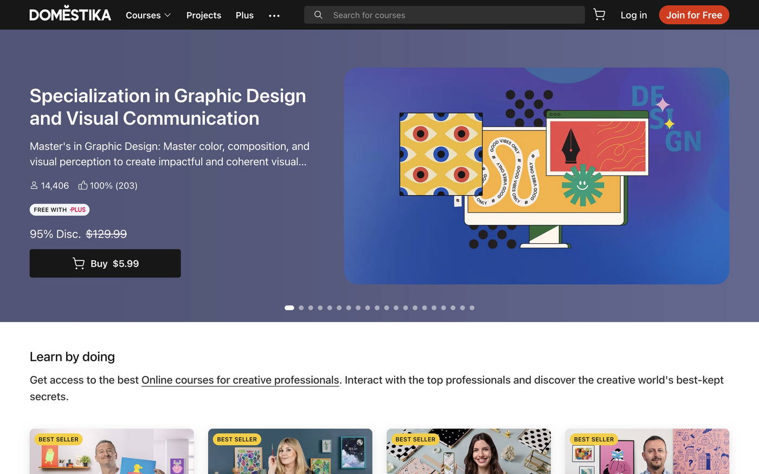Open the Graphic Design hero banner image
The height and width of the screenshot is (474, 759).
[x=536, y=176]
